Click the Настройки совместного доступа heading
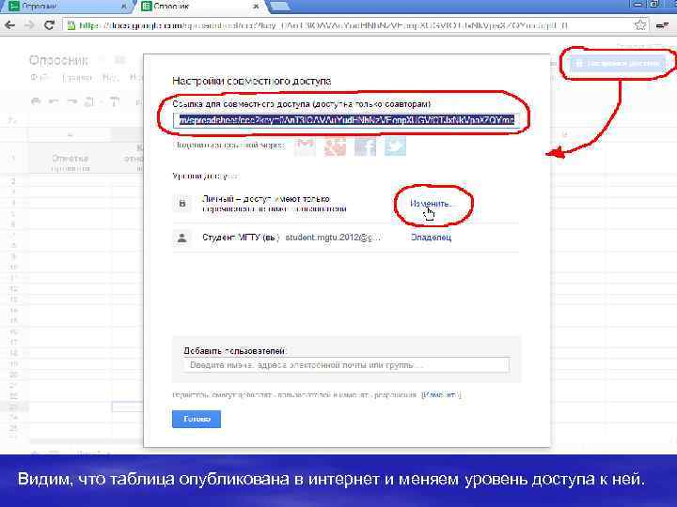Screen dimensions: 677x507 click(252, 81)
